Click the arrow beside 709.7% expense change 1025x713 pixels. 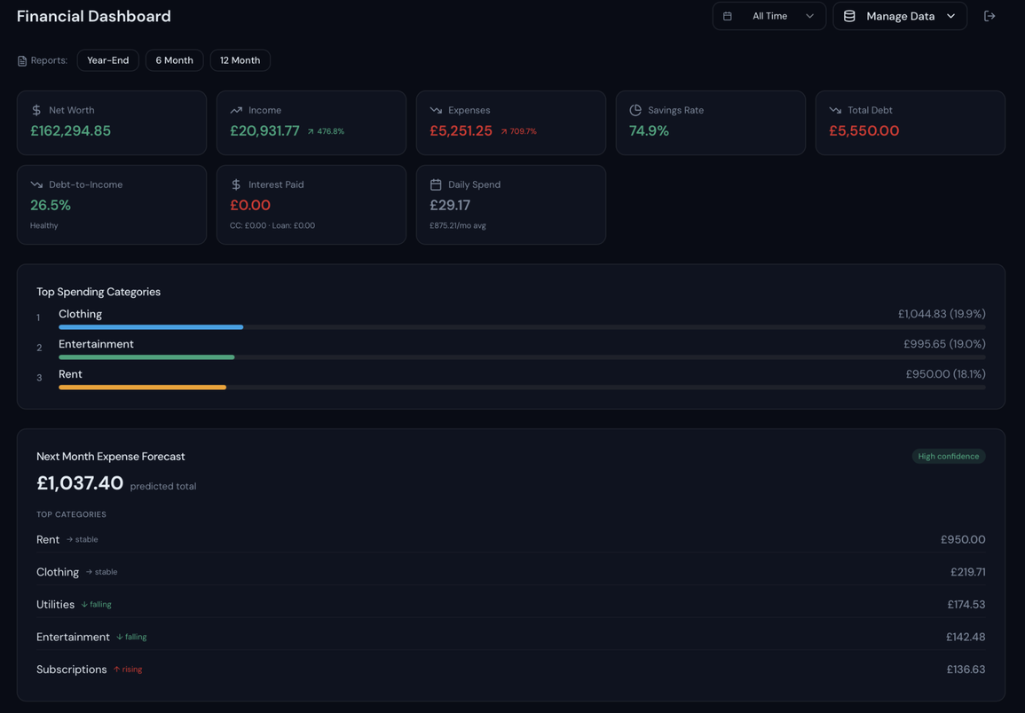[x=504, y=131]
